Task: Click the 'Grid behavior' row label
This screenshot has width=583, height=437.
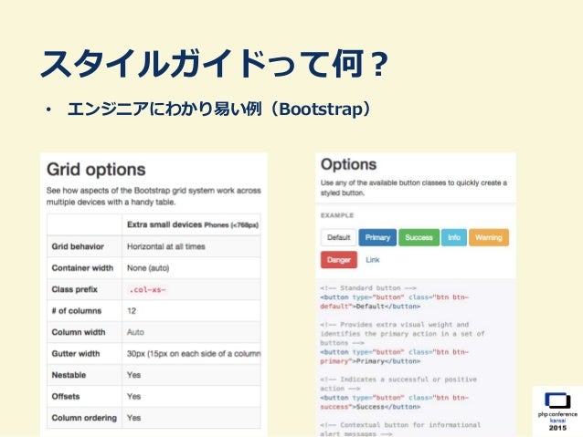Action: pyautogui.click(x=78, y=246)
